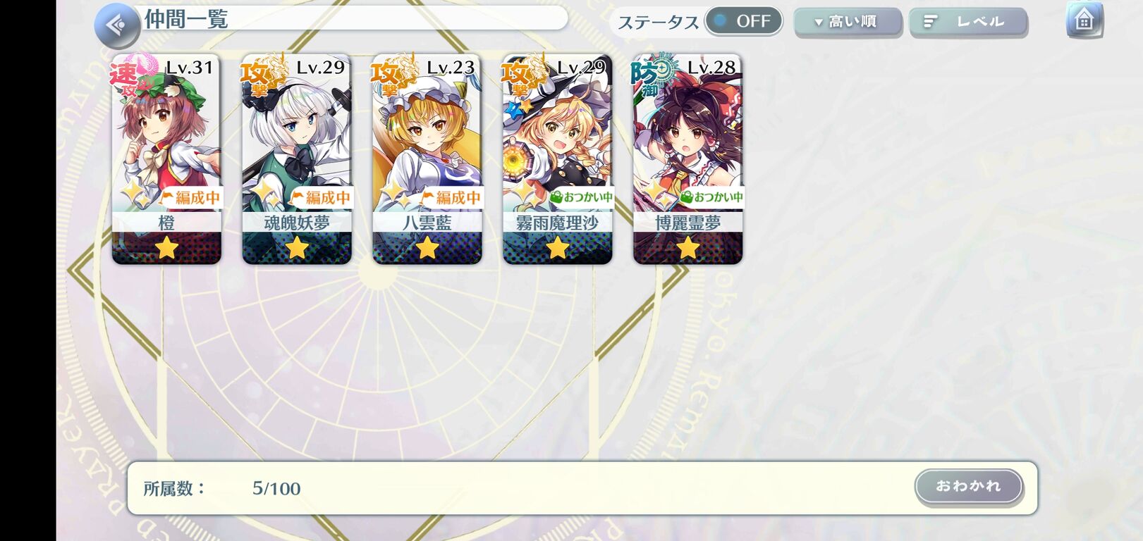Screen dimensions: 1143x541
Task: Click the おつかい中 badge on 霧雨魔理沙
Action: pos(581,197)
